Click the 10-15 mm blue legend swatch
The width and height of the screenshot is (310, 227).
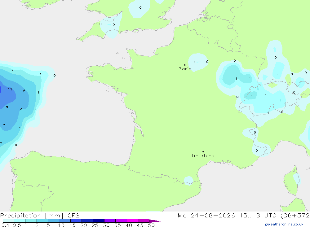pyautogui.click(x=65, y=221)
